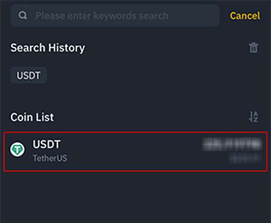Click the bold USDT coin name
The height and width of the screenshot is (223, 271).
tap(46, 145)
